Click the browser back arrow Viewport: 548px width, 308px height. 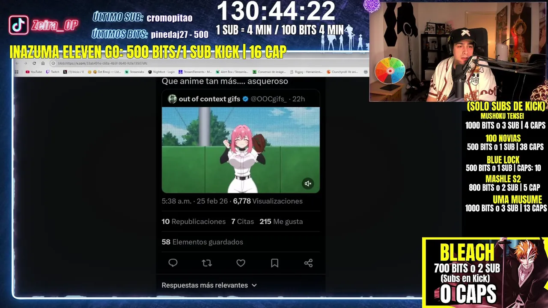(17, 63)
